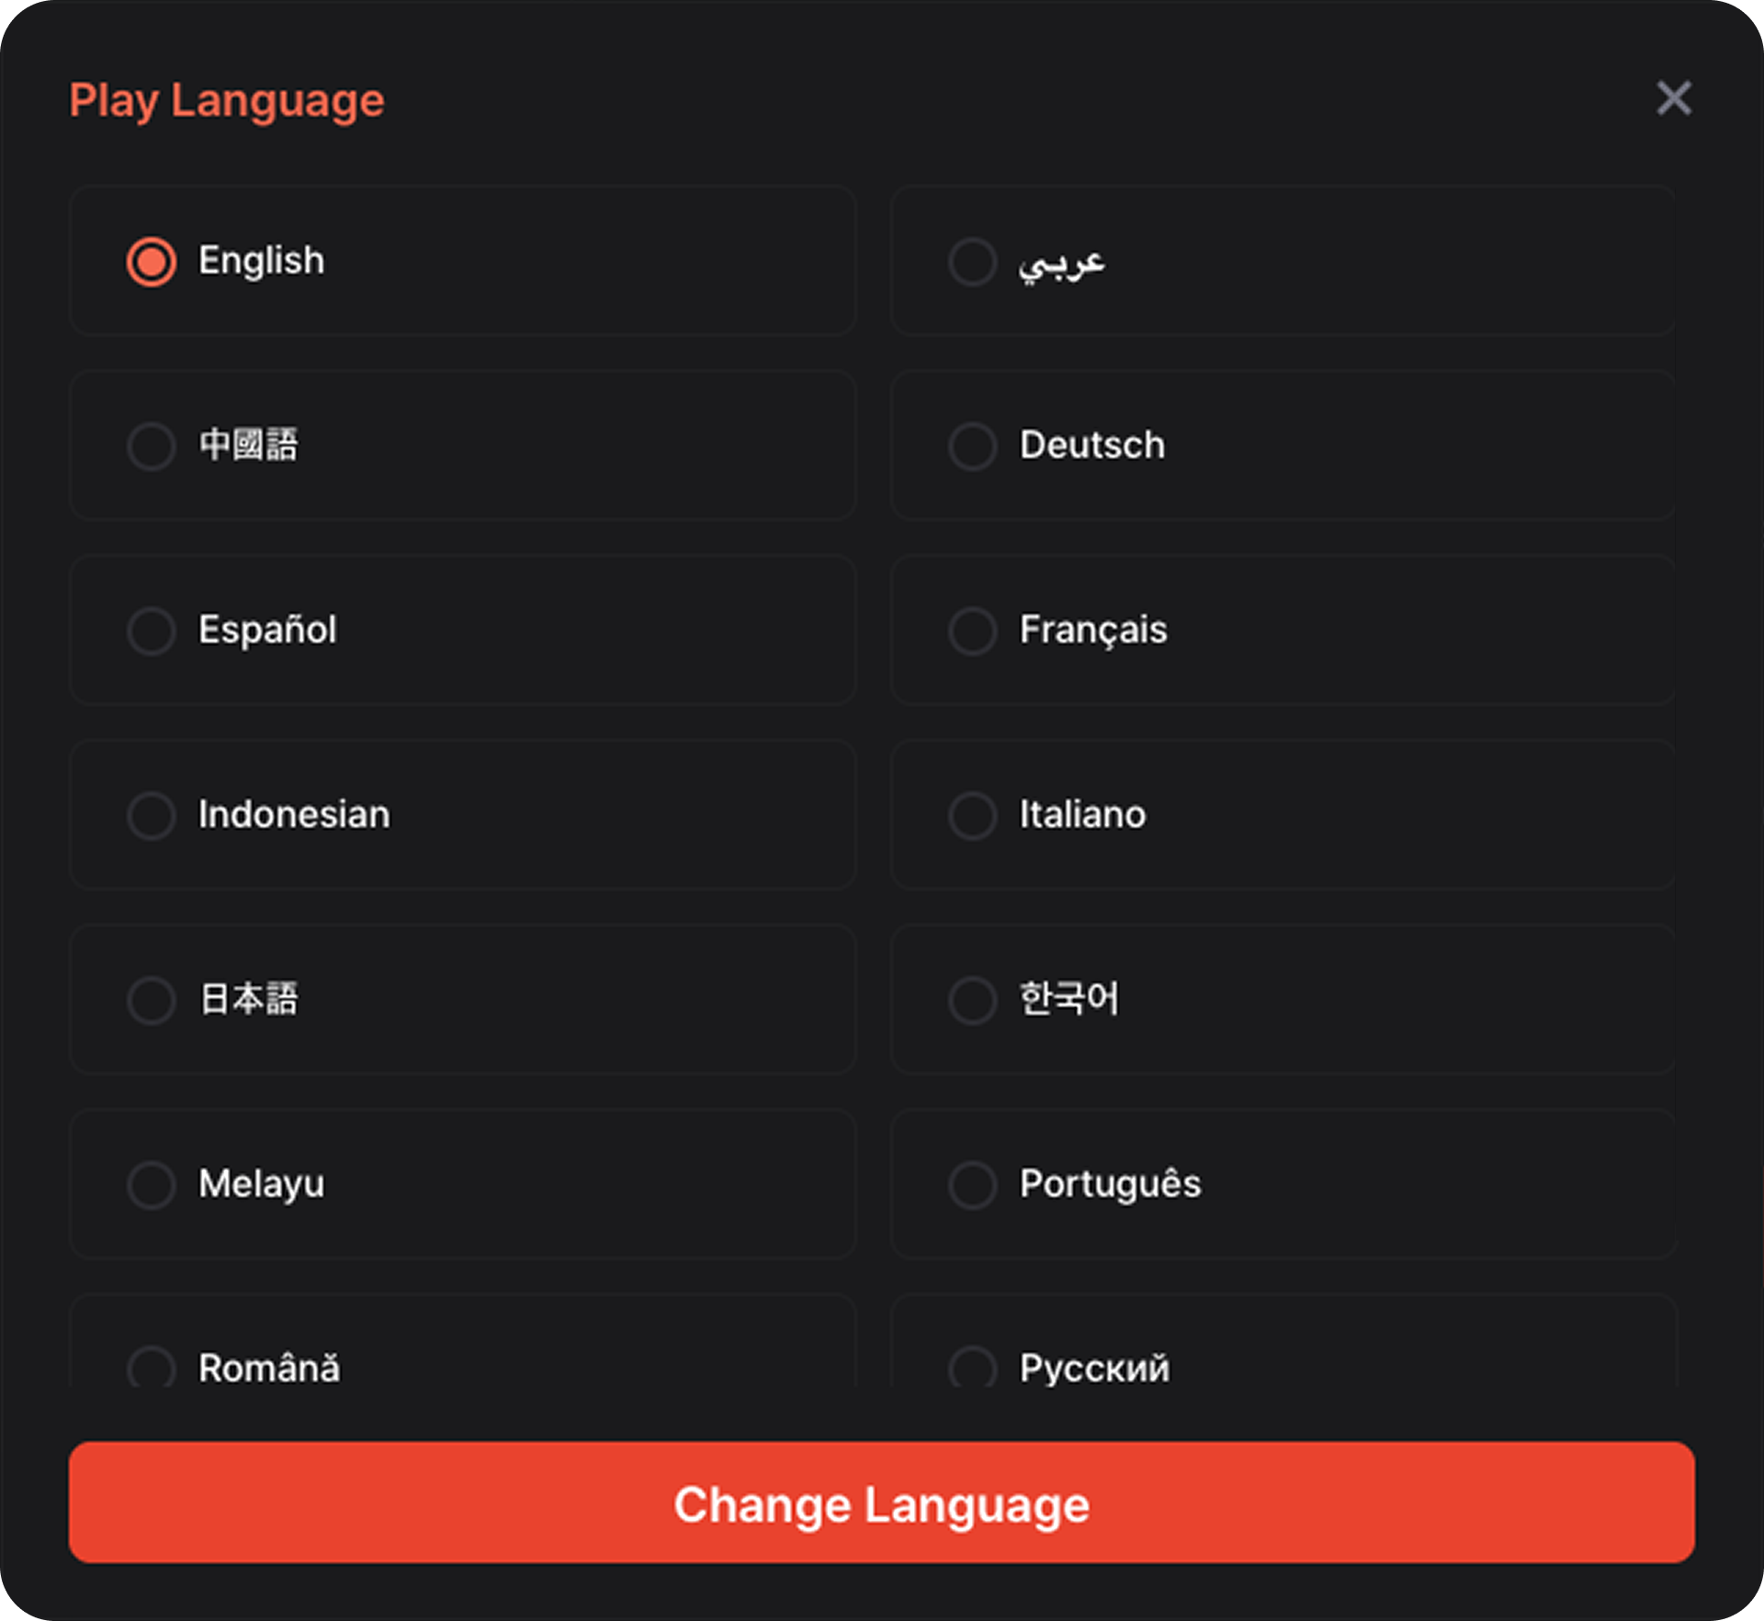This screenshot has width=1764, height=1621.
Task: Select Melayu radio option
Action: tap(152, 1185)
